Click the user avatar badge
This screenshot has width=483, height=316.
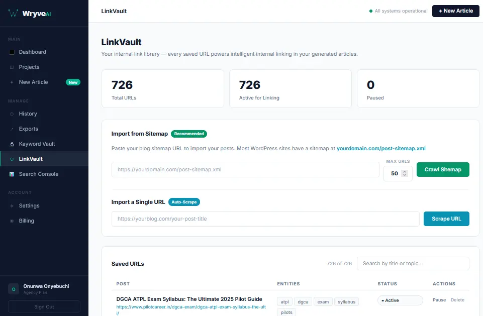(14, 289)
